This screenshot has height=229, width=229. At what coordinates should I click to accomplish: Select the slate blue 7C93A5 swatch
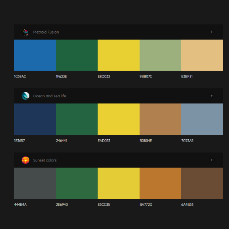click(x=202, y=119)
